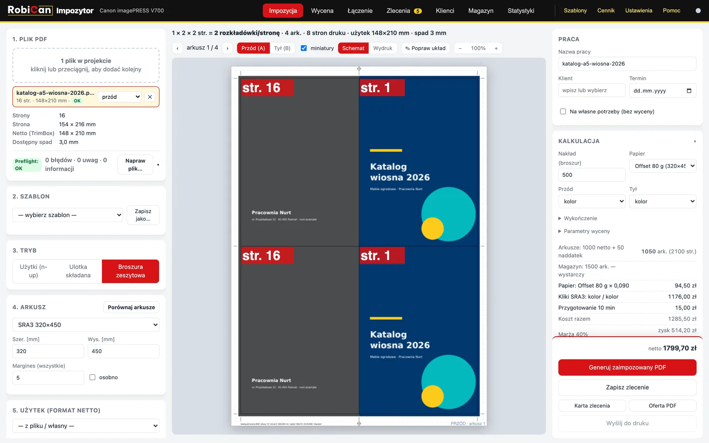The height and width of the screenshot is (443, 709).
Task: Open Magazyn menu item
Action: pyautogui.click(x=481, y=11)
